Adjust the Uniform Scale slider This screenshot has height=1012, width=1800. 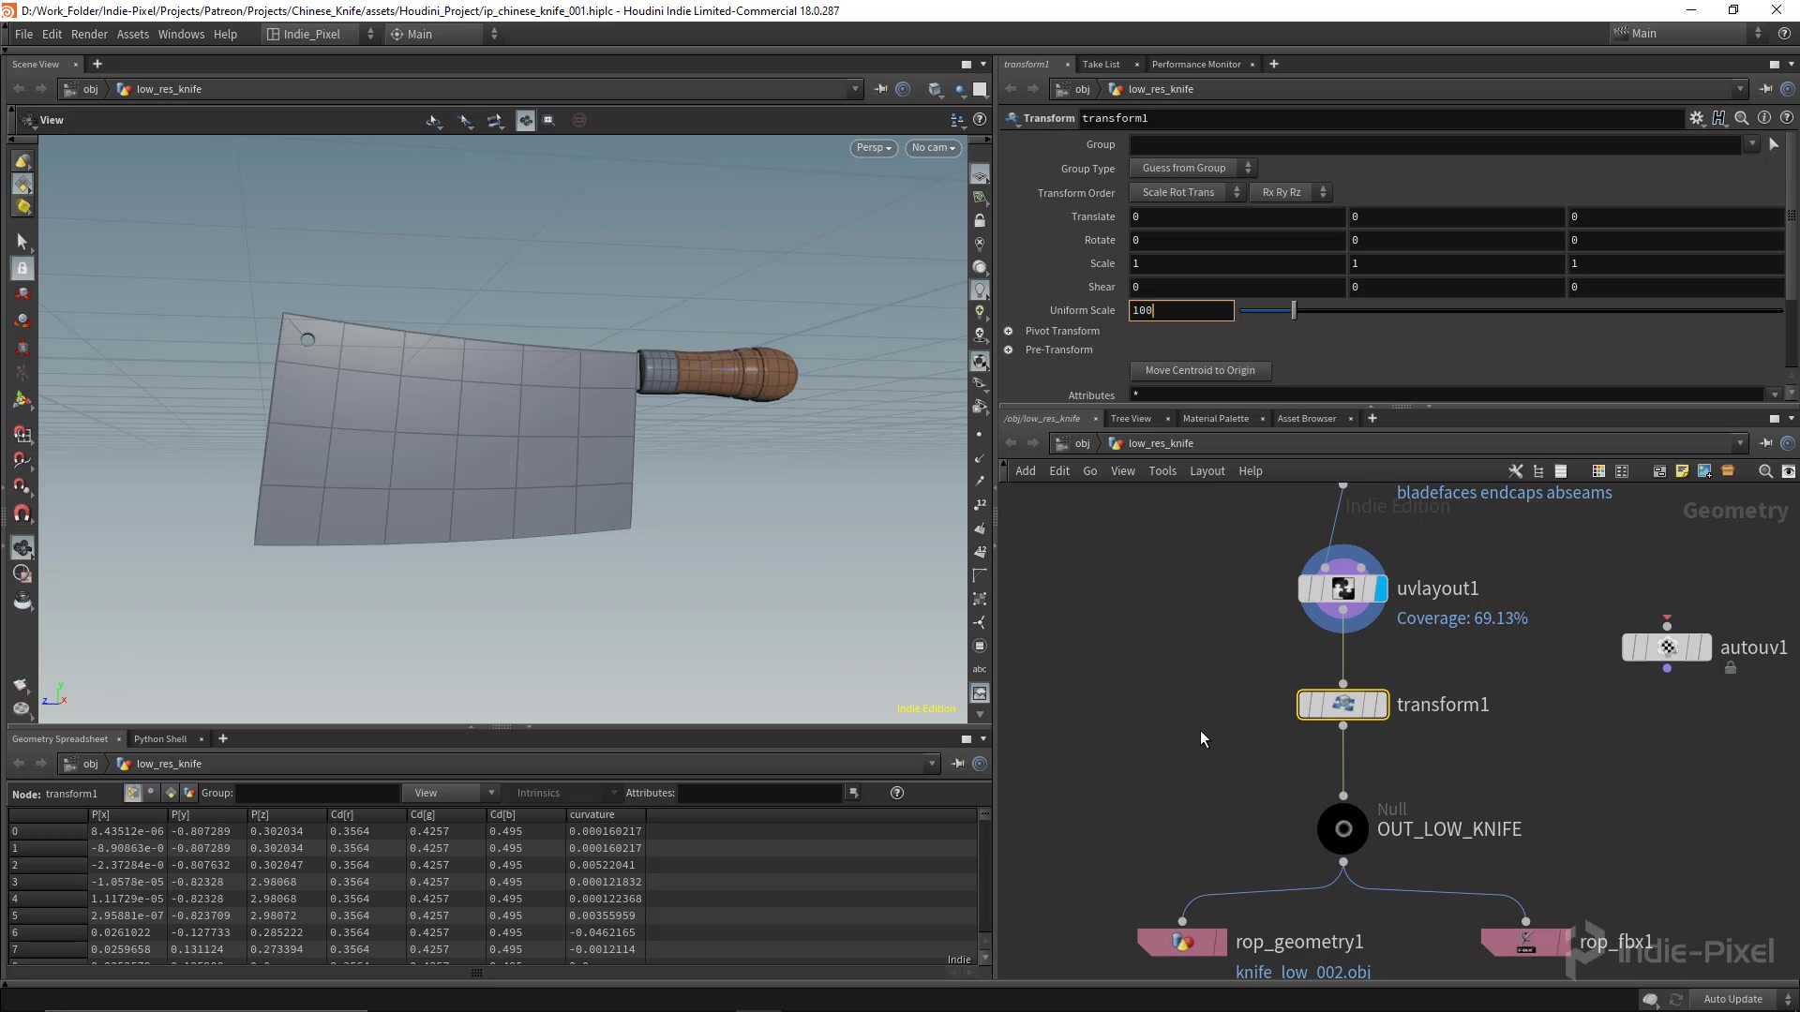coord(1294,310)
